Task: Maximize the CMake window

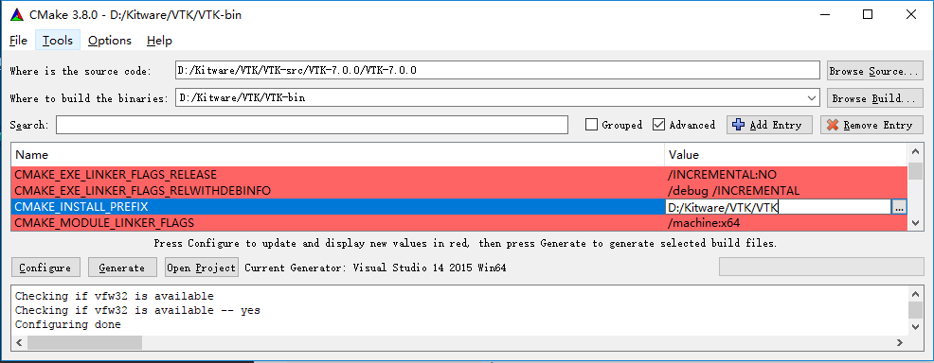Action: coord(868,15)
